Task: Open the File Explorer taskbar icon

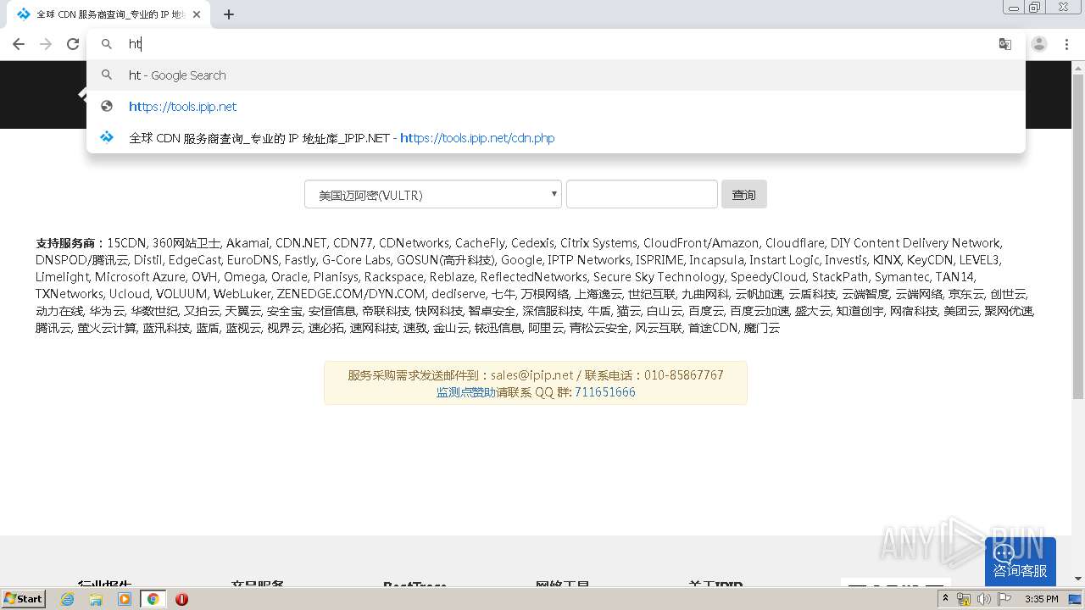Action: 96,599
